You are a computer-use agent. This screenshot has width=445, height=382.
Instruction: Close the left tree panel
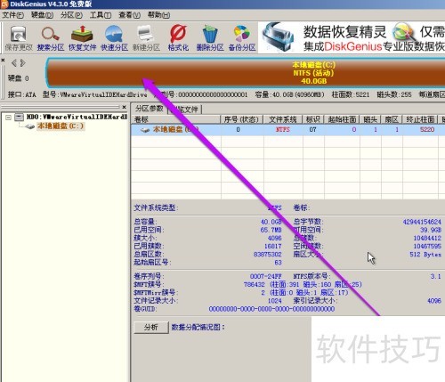coord(125,107)
